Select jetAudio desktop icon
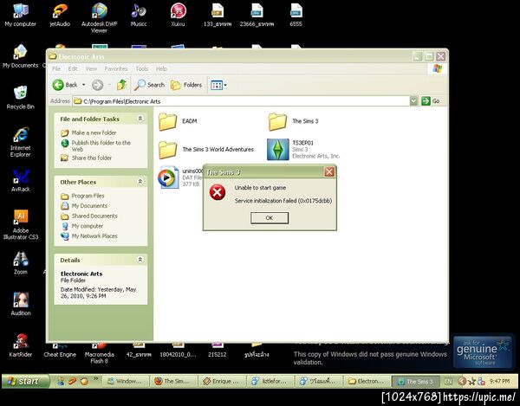Image resolution: width=520 pixels, height=406 pixels. point(60,14)
